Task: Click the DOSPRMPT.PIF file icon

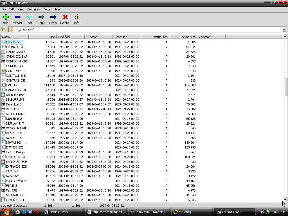Action: click(x=3, y=128)
